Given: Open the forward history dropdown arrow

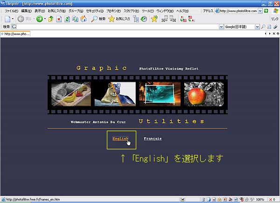Looking at the screenshot, I should click(45, 19).
